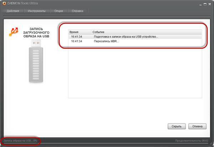Click the DAEMON Tools Ultra logo icon
The height and width of the screenshot is (147, 214).
click(x=4, y=4)
